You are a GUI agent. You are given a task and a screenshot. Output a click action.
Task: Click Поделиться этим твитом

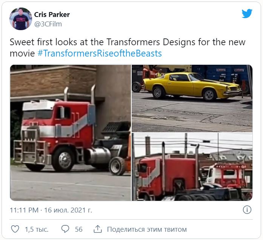click(x=147, y=229)
